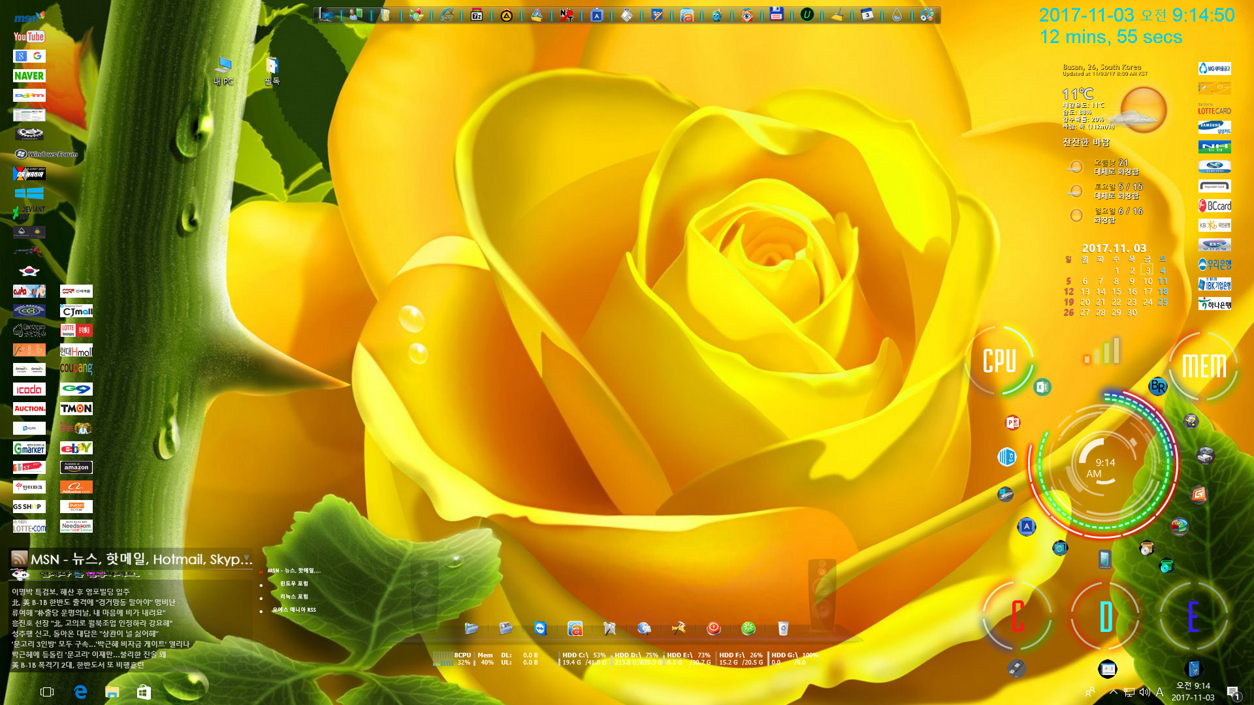
Task: Open the Alibaba shortcut
Action: pyautogui.click(x=76, y=487)
